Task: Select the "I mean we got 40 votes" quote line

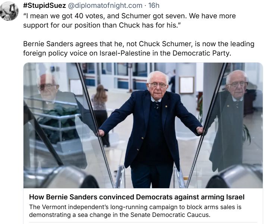Action: point(129,16)
